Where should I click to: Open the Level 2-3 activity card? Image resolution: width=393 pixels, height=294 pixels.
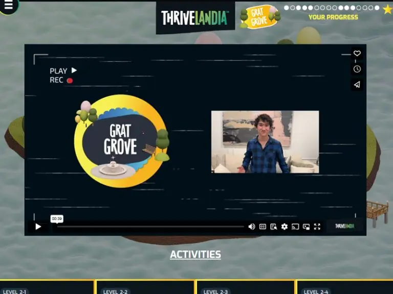coord(246,287)
